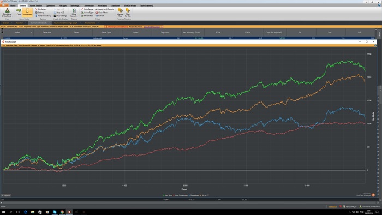Open the Windows Start menu
Image resolution: width=382 pixels, height=215 pixels.
(3, 212)
